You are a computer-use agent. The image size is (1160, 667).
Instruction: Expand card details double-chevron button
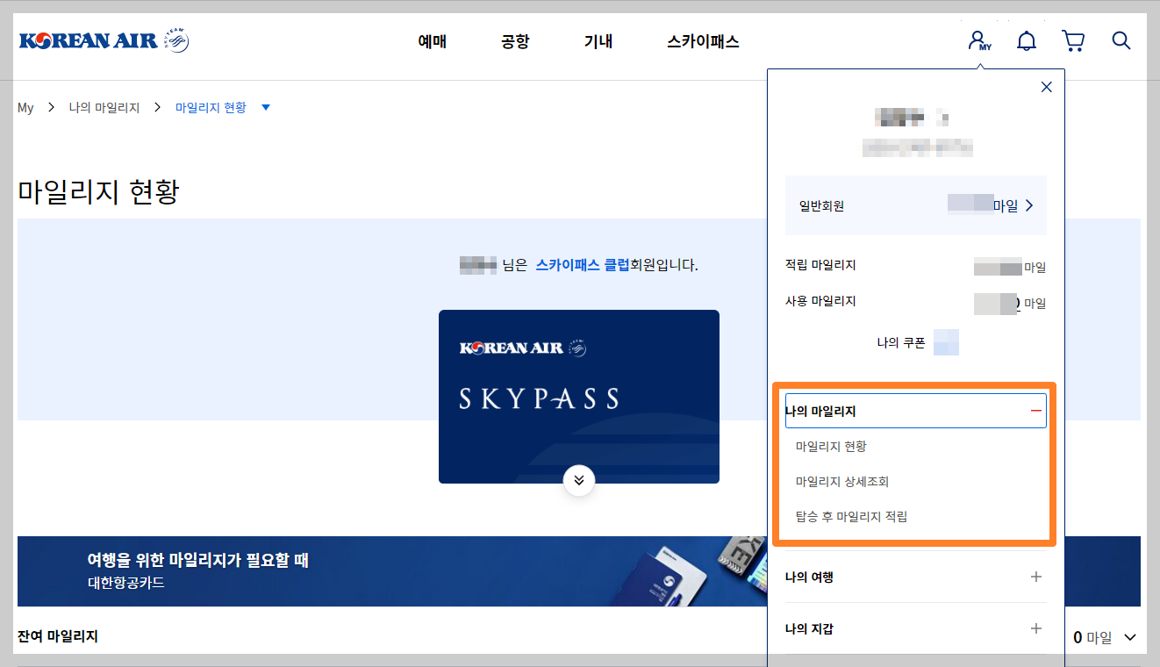579,480
